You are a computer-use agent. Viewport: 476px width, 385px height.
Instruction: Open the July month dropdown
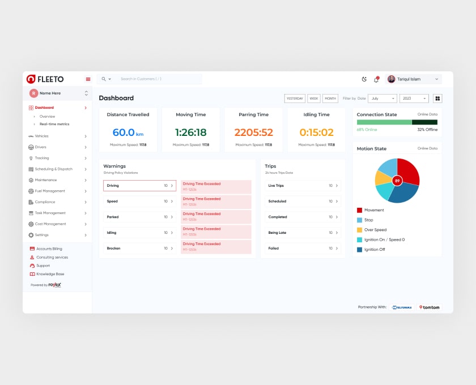click(x=382, y=98)
